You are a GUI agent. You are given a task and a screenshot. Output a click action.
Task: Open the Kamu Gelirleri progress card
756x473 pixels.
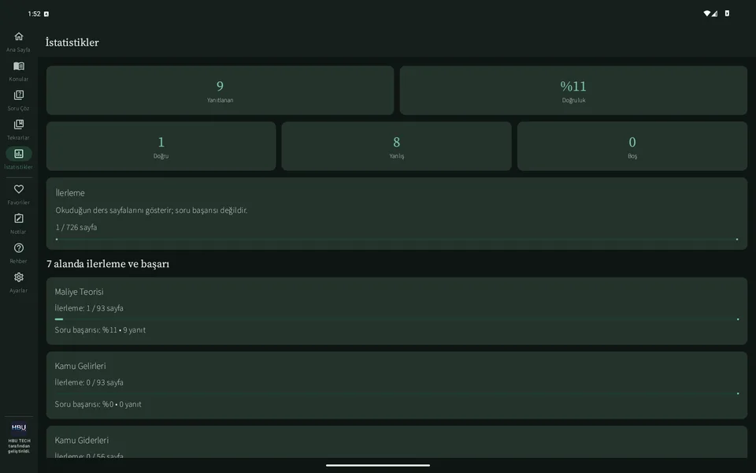pyautogui.click(x=397, y=385)
